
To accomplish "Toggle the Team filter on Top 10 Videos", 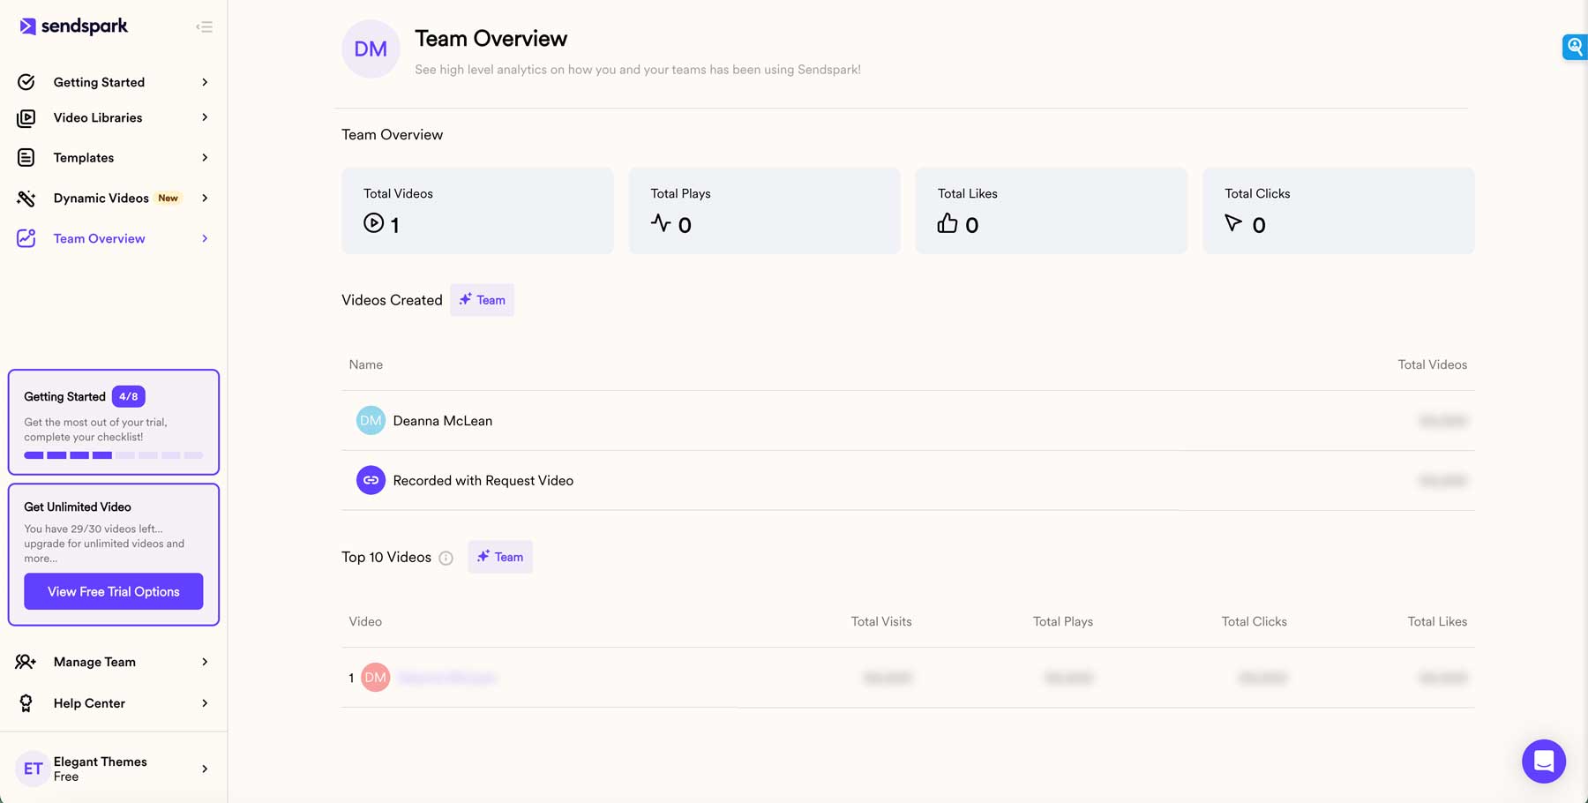I will pos(500,557).
